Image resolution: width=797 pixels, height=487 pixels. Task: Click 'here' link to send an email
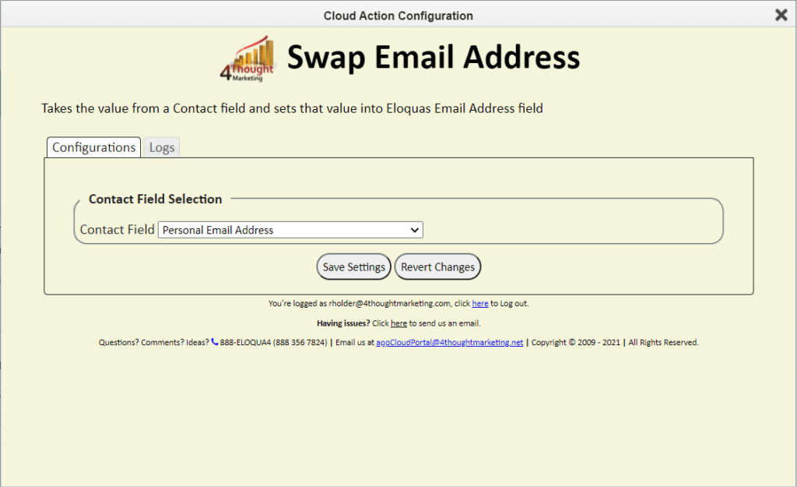398,323
